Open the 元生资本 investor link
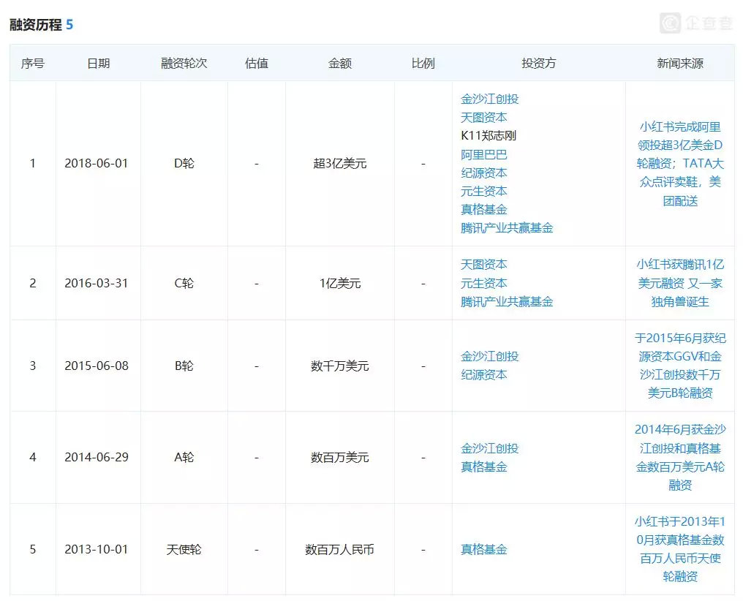743x601 pixels. (486, 191)
